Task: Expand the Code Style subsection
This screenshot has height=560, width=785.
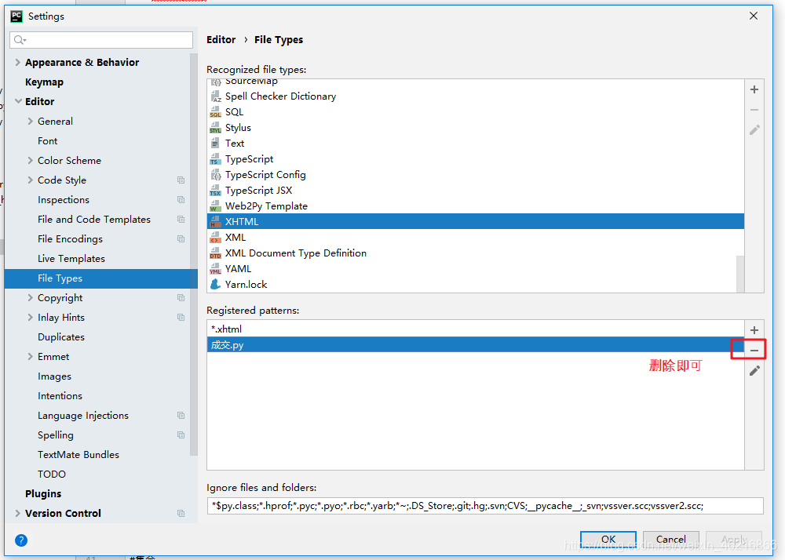Action: [31, 180]
